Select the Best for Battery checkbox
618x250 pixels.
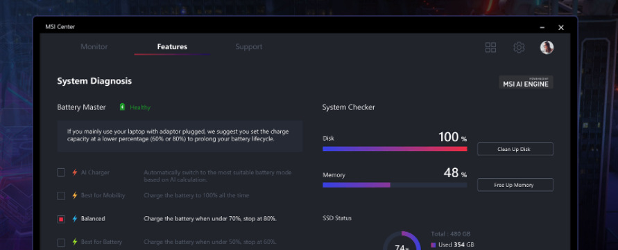(61, 242)
